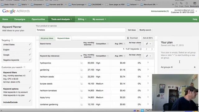Go to Home tab

(5, 19)
